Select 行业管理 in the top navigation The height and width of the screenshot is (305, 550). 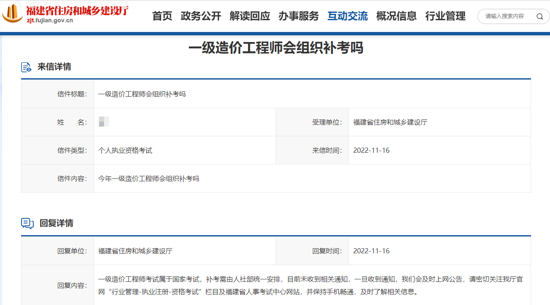(x=445, y=16)
